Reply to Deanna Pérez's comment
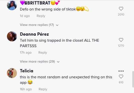Viewport: 134px width, 93px height. point(43,53)
